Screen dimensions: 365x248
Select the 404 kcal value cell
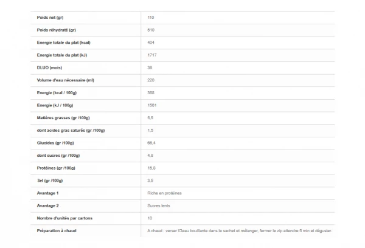pos(151,42)
